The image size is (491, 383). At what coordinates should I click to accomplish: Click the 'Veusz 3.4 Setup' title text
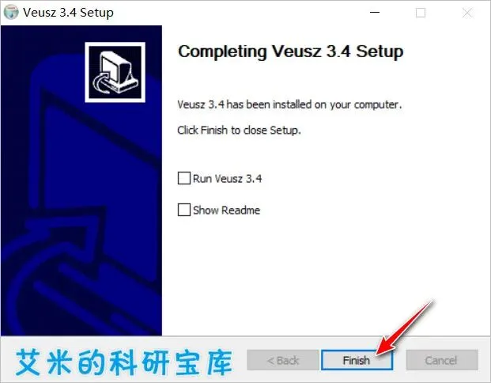tap(68, 13)
